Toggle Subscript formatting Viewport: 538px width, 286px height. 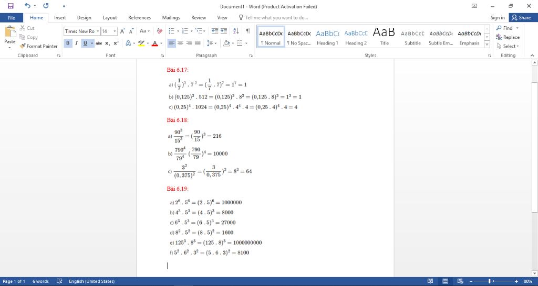[x=107, y=43]
